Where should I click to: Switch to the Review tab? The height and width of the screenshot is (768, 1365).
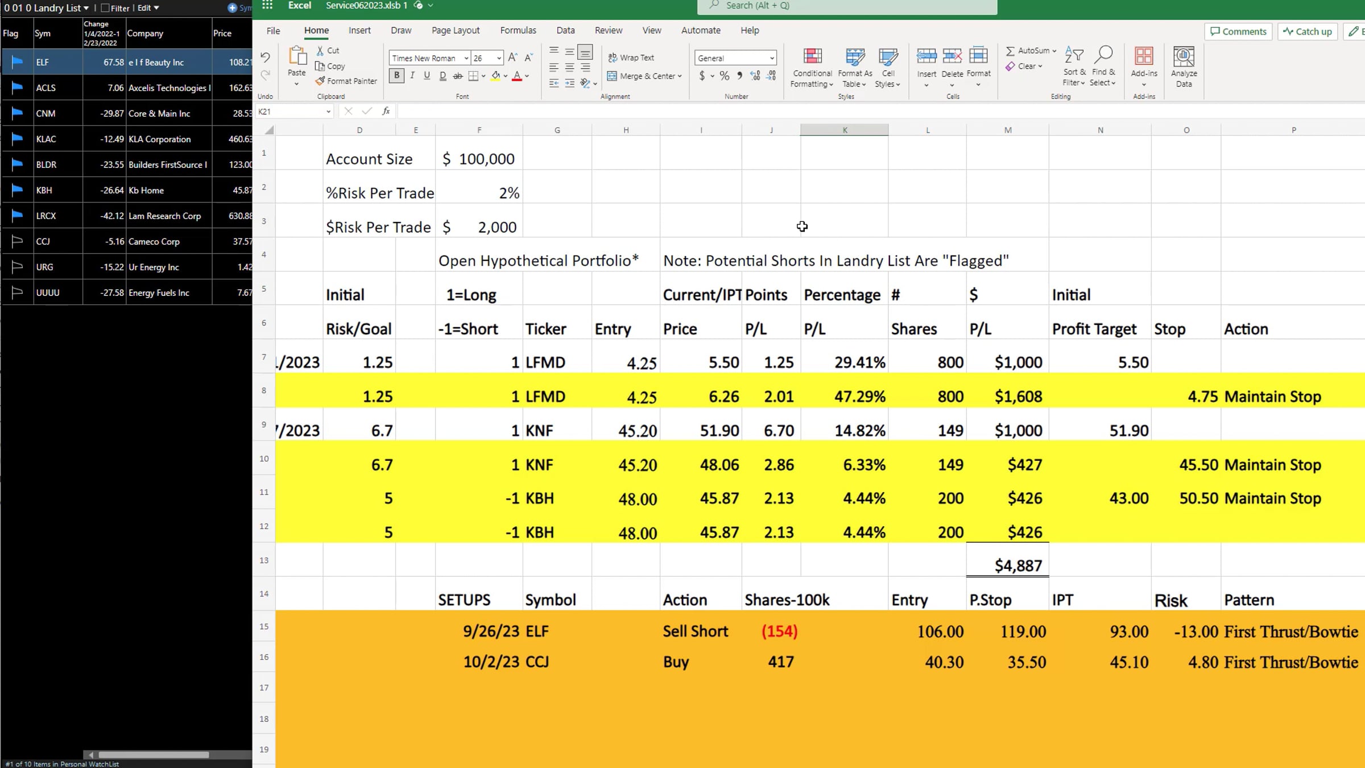609,31
